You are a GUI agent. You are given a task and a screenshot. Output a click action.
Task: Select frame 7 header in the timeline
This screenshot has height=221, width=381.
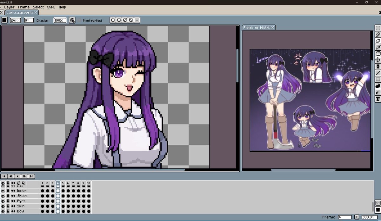(73, 183)
